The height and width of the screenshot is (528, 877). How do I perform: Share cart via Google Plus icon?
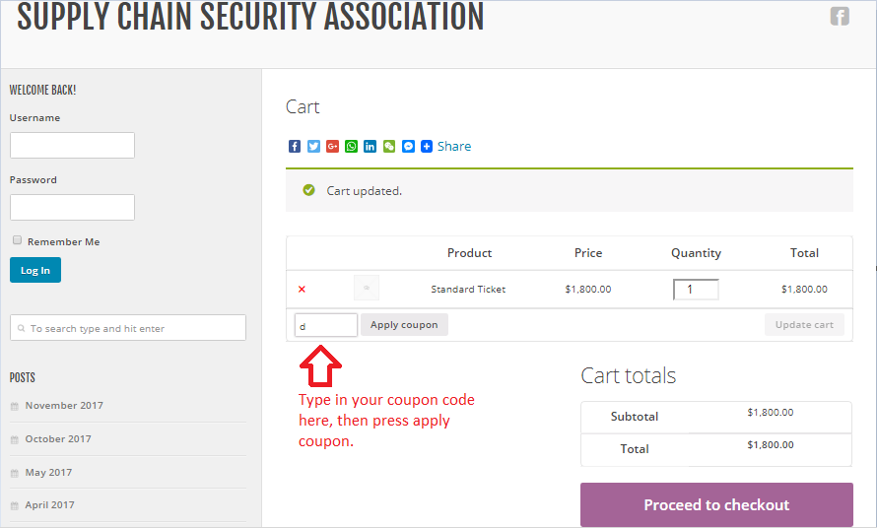click(332, 147)
